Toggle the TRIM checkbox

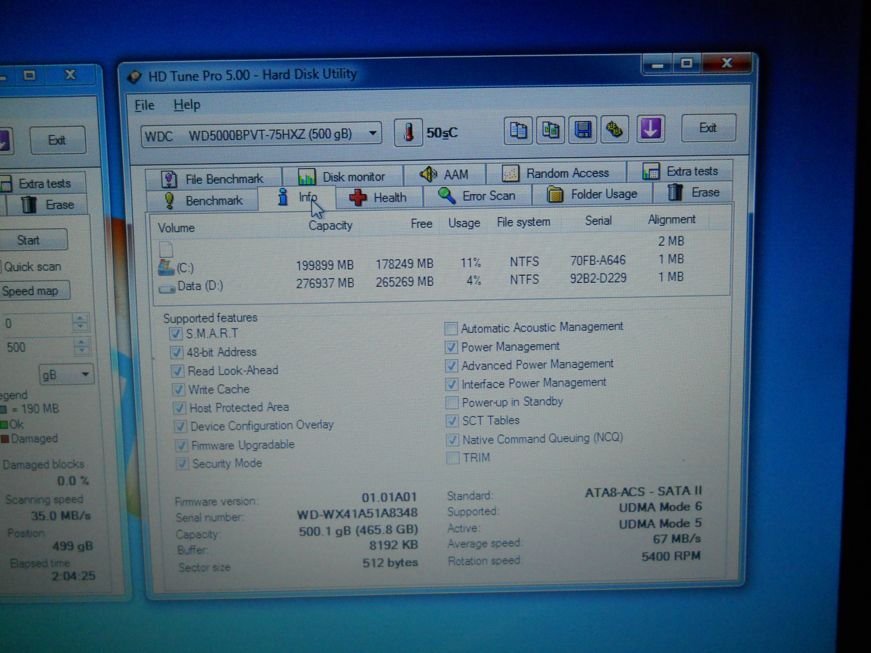(453, 458)
